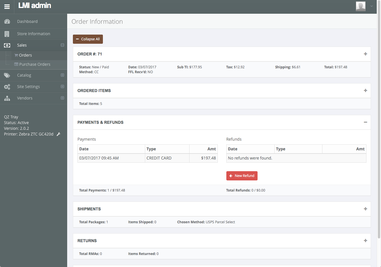
Task: Collapse the Sales menu with minus toggle
Action: point(62,45)
